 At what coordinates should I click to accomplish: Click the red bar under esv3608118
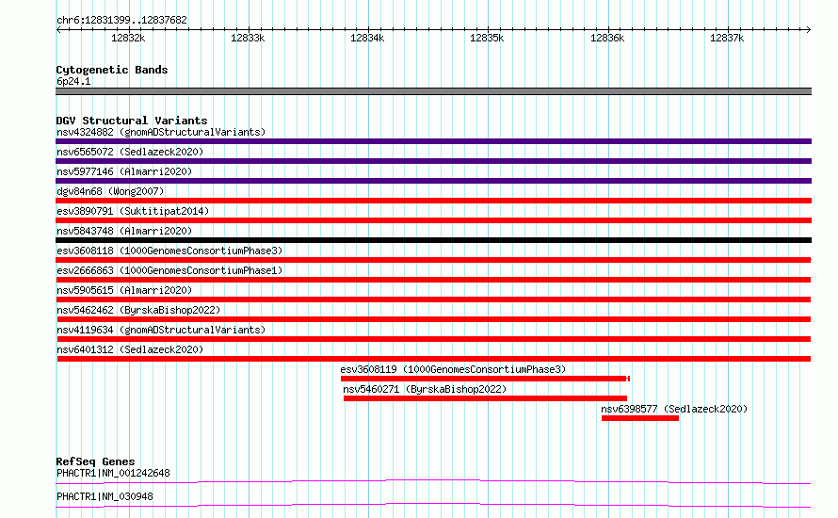(433, 260)
